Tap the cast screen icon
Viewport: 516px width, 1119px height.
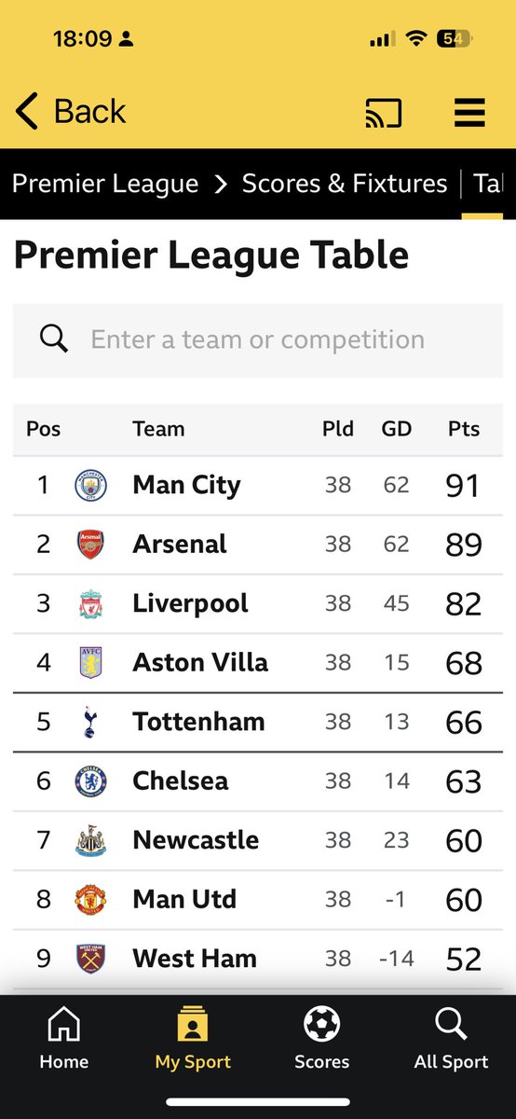coord(383,112)
